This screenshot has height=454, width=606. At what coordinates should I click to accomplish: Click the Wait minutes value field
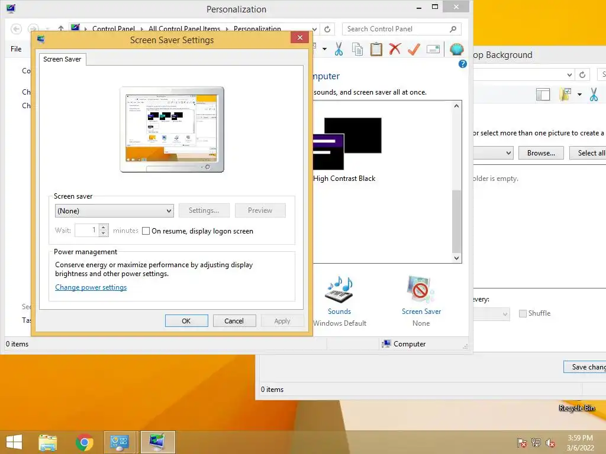tap(87, 231)
